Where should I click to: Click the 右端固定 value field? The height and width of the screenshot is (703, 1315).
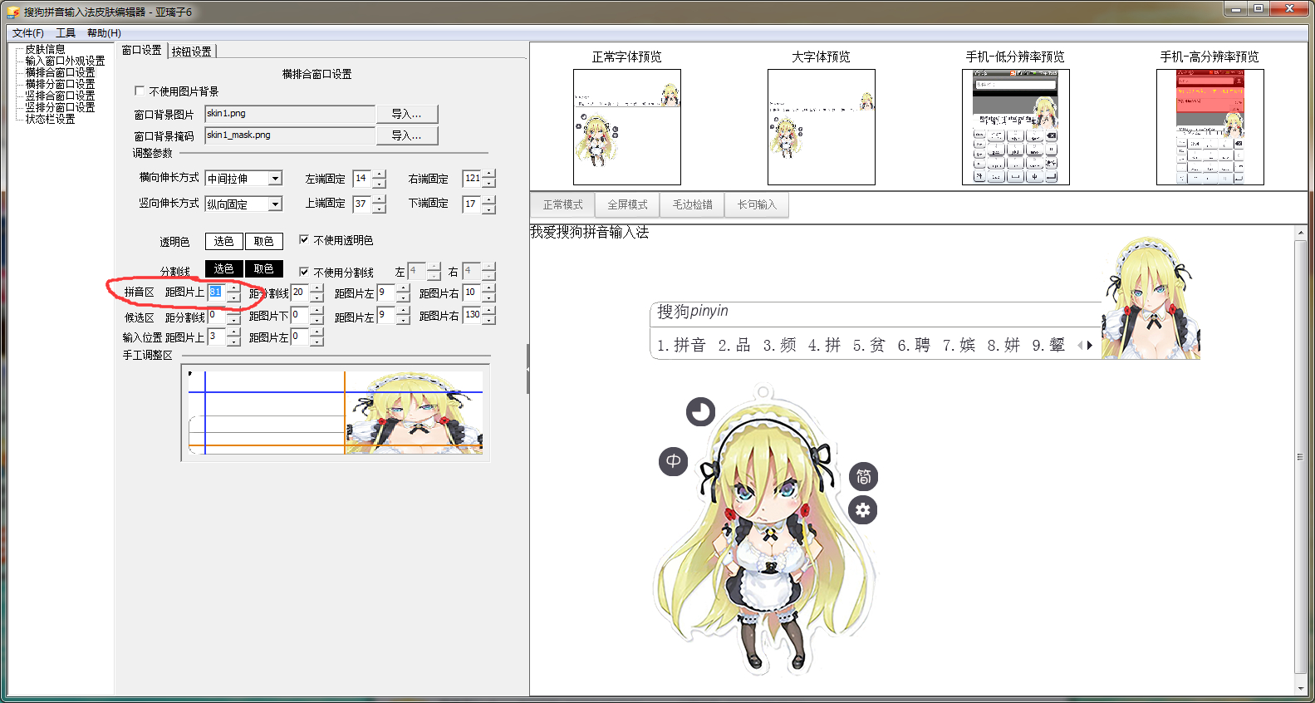pyautogui.click(x=472, y=179)
